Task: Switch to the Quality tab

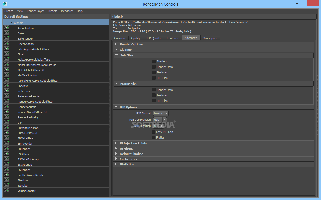Action: pyautogui.click(x=136, y=38)
